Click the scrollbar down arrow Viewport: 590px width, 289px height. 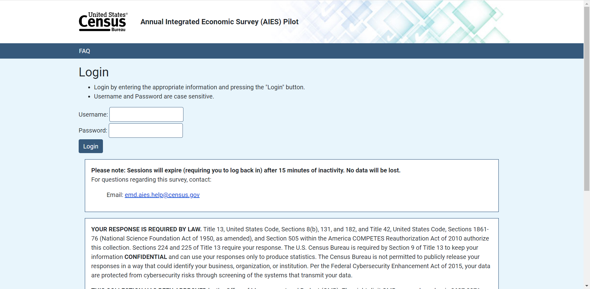[x=587, y=286]
